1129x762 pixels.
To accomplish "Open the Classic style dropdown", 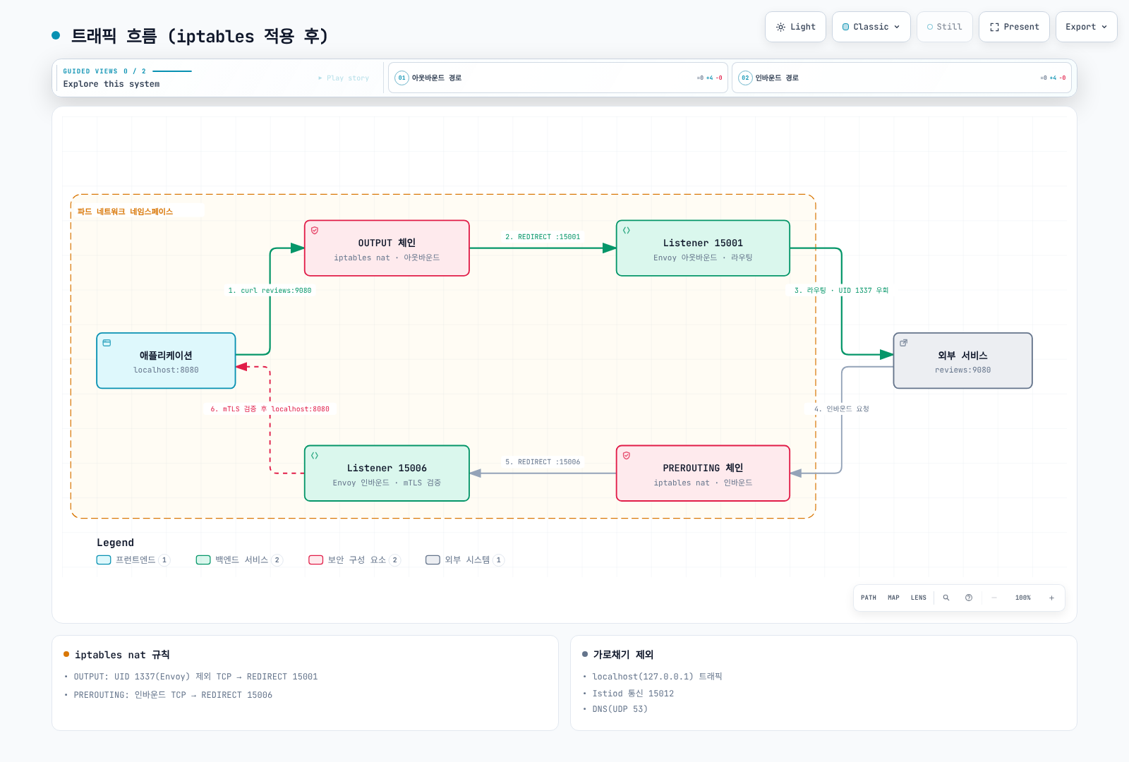I will point(871,27).
